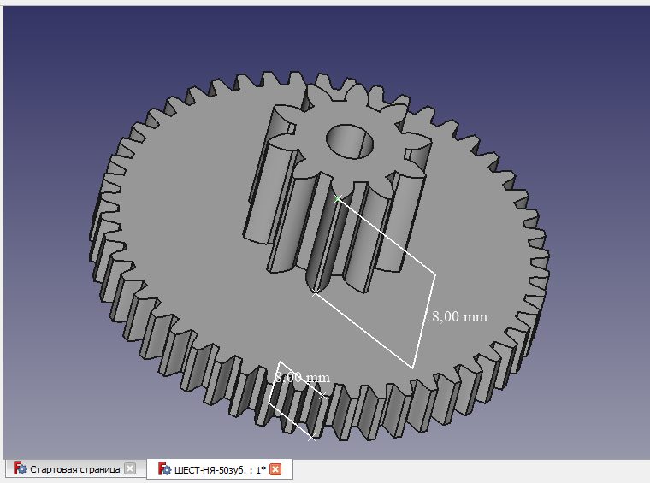This screenshot has width=650, height=483.
Task: Select the center bore hole of the small pinion
Action: [350, 141]
